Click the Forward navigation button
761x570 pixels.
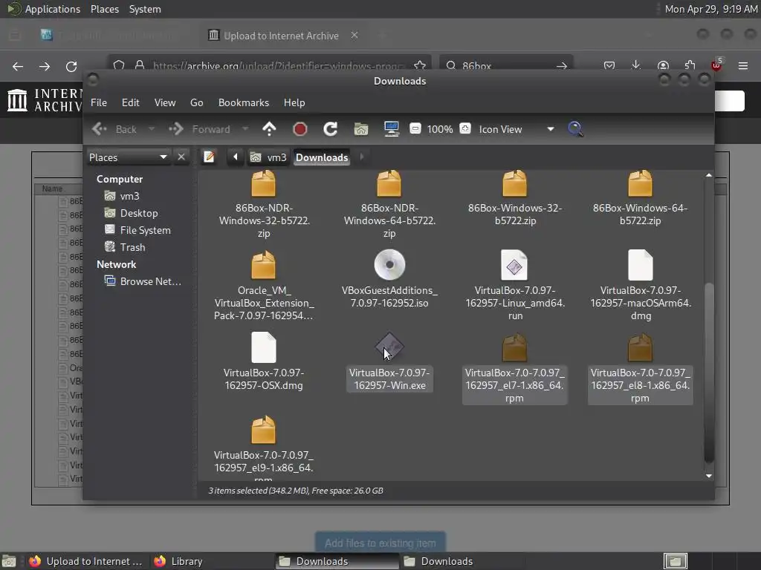(x=199, y=129)
